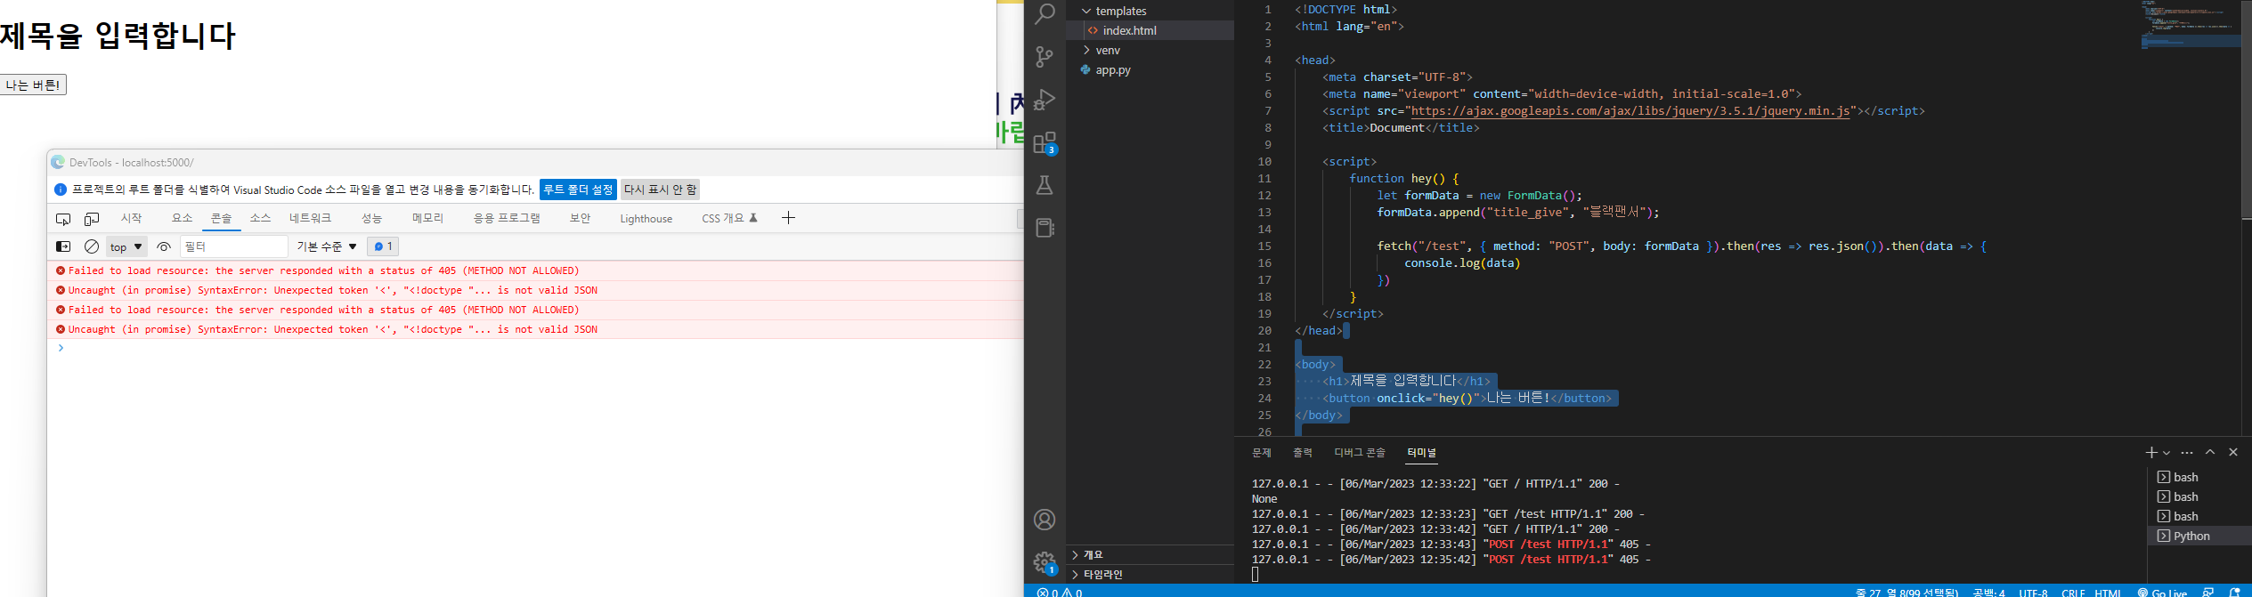This screenshot has height=597, width=2252.
Task: Open the notebook icon in activity bar
Action: click(1045, 228)
